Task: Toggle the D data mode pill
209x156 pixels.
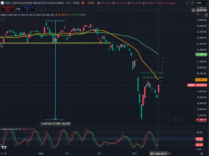Action: [91, 3]
